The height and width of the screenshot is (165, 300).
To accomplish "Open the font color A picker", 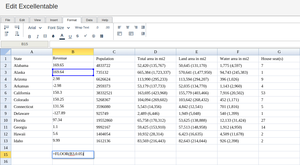I will click(62, 36).
